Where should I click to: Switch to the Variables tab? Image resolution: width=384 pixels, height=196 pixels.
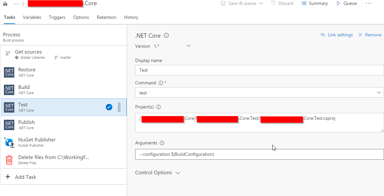[x=32, y=18]
